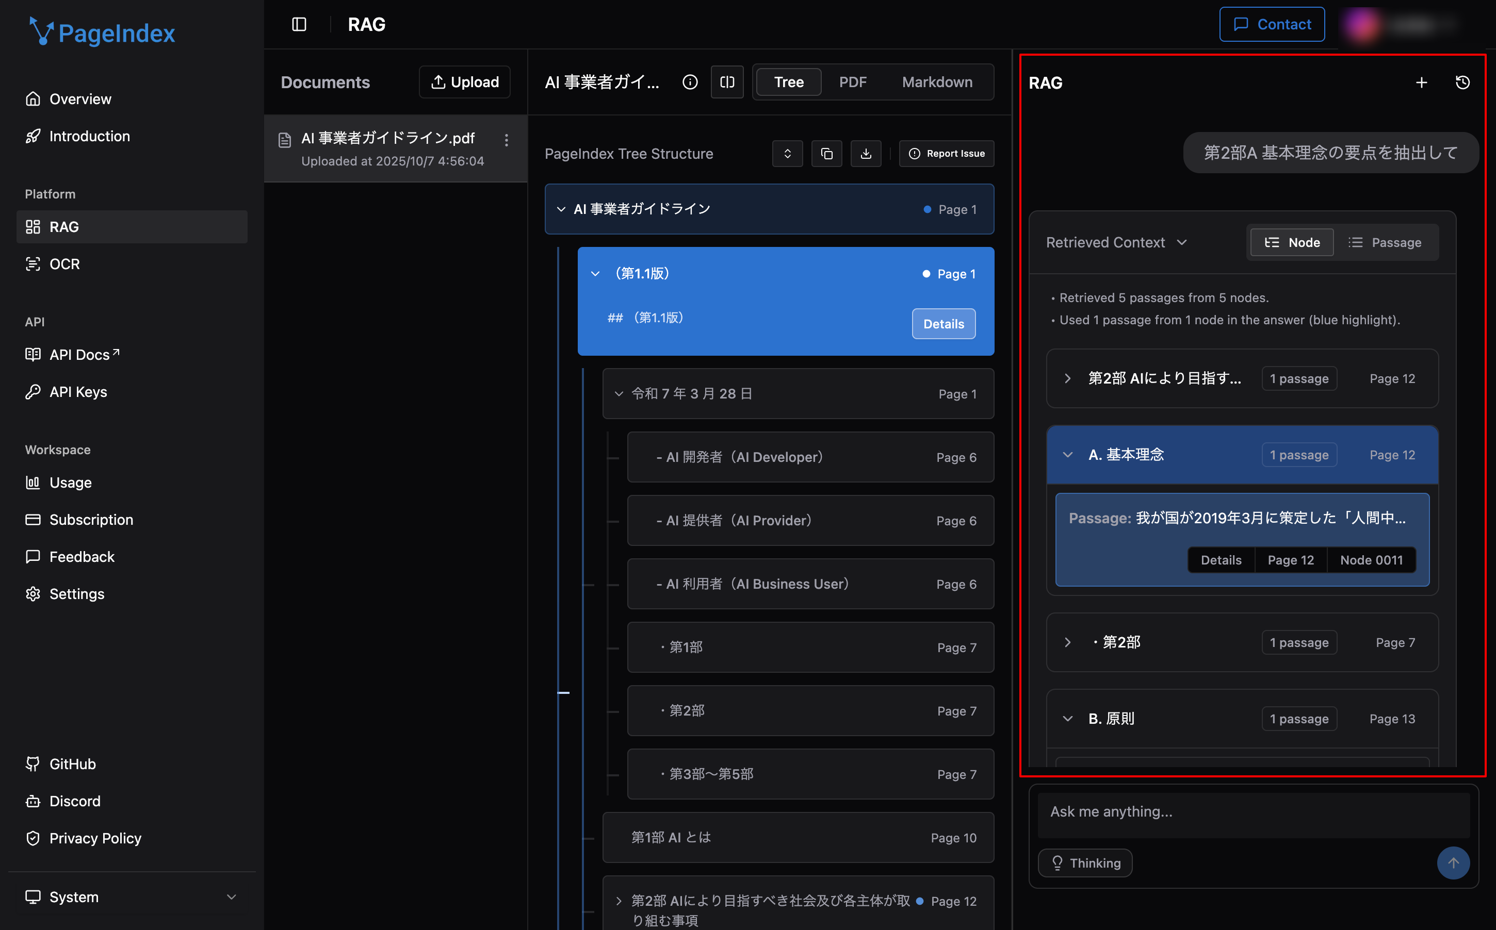The image size is (1496, 930).
Task: Click the Ask me anything input field
Action: pyautogui.click(x=1254, y=812)
